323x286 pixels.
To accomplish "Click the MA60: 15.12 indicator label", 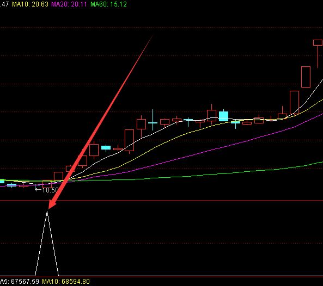I will click(108, 4).
